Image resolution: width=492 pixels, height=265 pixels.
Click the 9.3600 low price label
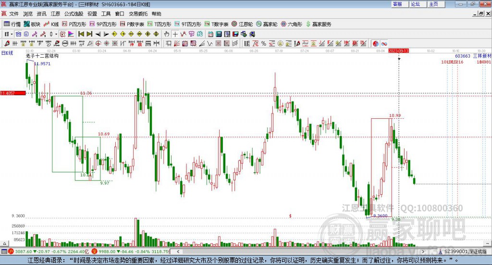(x=381, y=215)
